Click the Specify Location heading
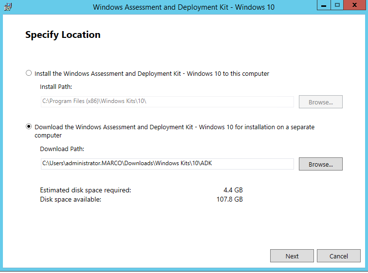The width and height of the screenshot is (368, 273). (x=63, y=35)
